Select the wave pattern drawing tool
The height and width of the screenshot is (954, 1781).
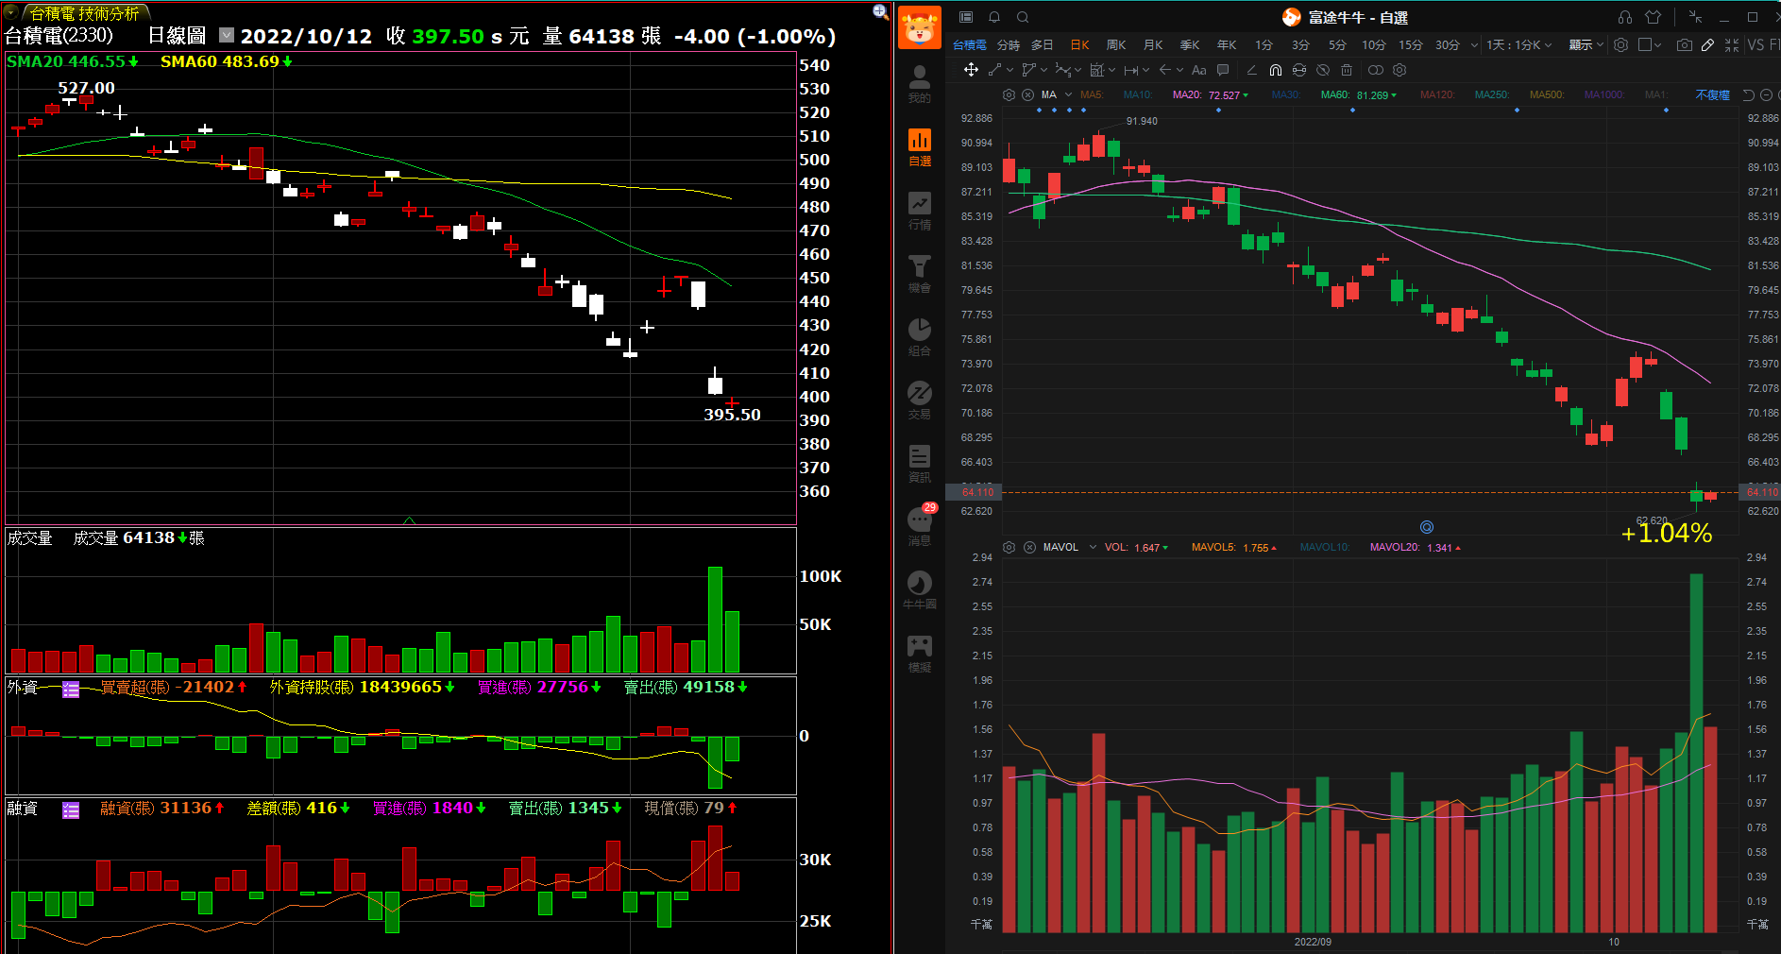[x=1063, y=70]
